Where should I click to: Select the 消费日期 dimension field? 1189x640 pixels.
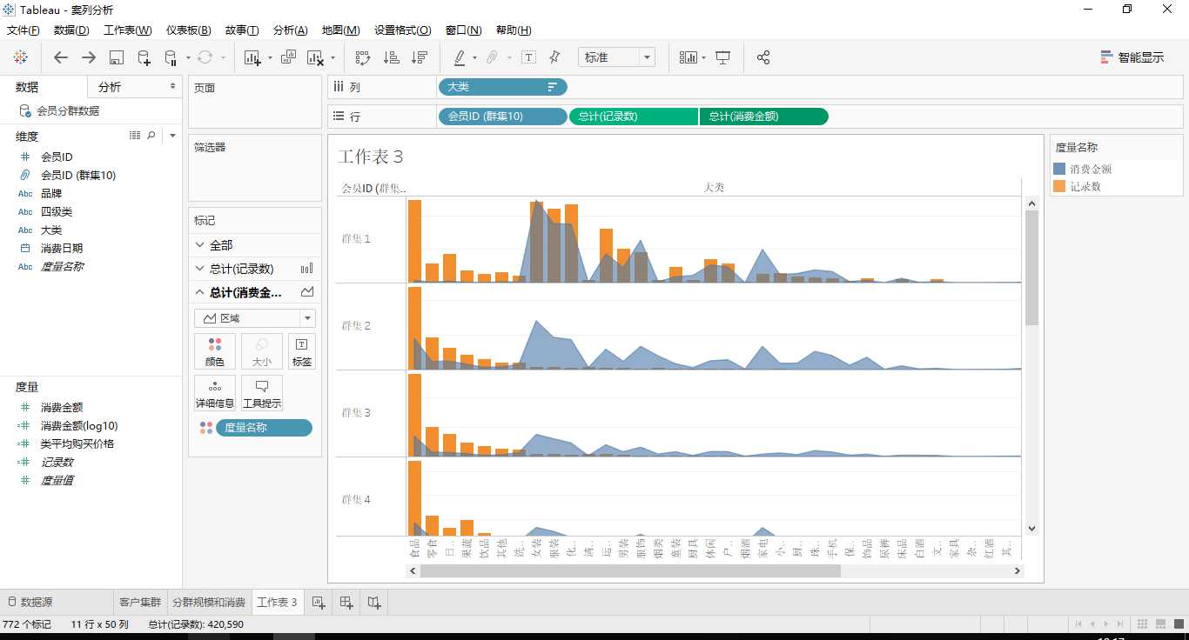[x=61, y=248]
